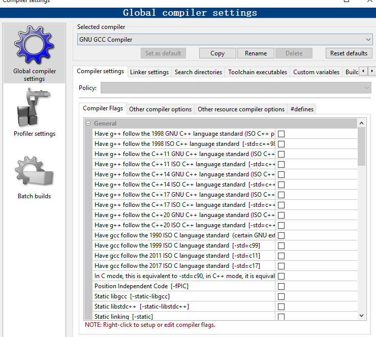This screenshot has height=337, width=376.
Task: Tick the -std=c11 checkbox
Action: click(x=281, y=256)
